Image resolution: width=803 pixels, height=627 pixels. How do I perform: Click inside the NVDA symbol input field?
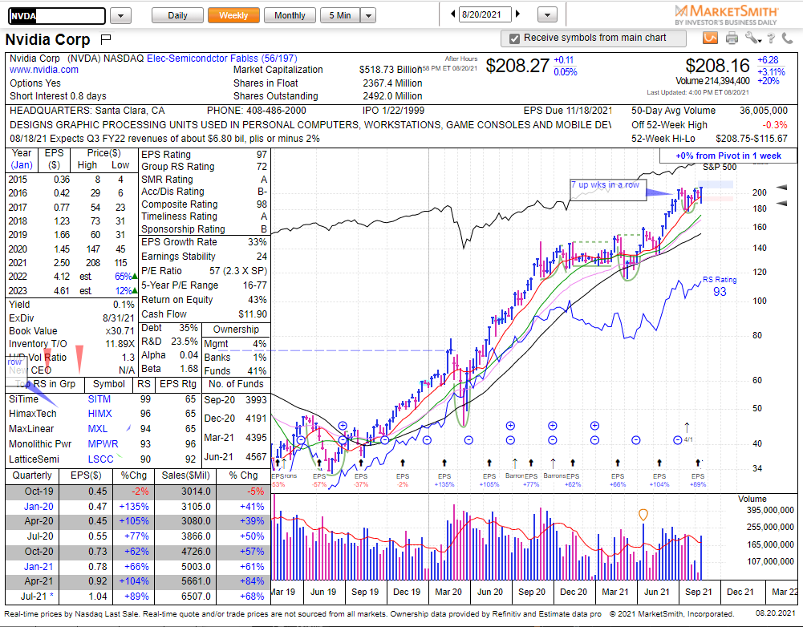point(56,15)
